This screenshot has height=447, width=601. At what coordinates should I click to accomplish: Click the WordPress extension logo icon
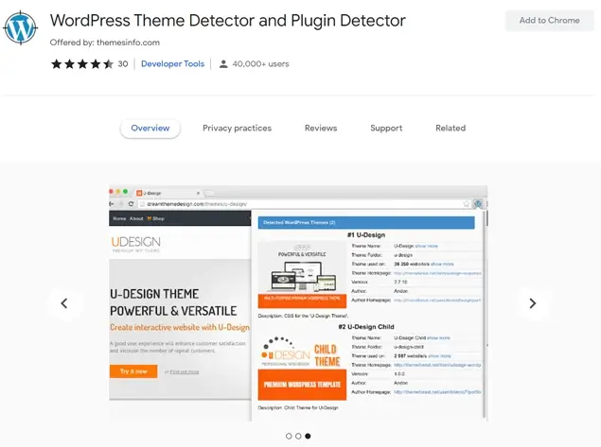pyautogui.click(x=20, y=28)
